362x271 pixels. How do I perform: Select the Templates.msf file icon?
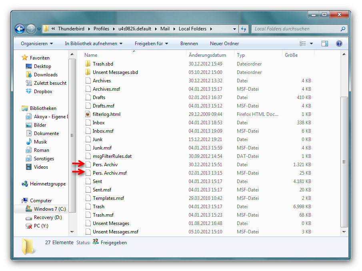(88, 198)
